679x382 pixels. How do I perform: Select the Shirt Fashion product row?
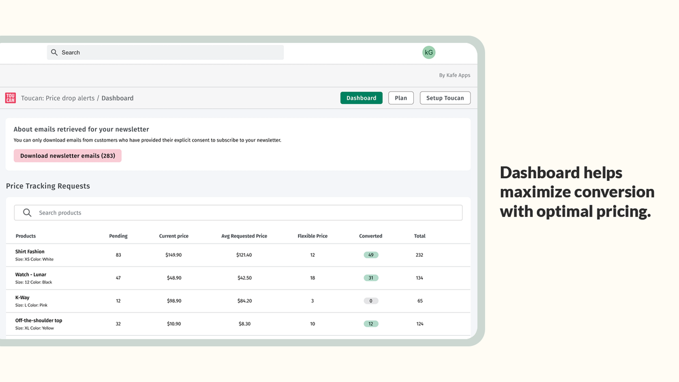pos(238,255)
